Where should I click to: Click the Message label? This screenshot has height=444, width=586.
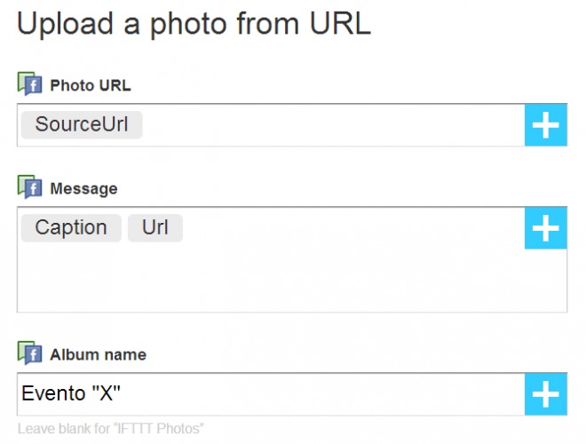click(x=83, y=188)
